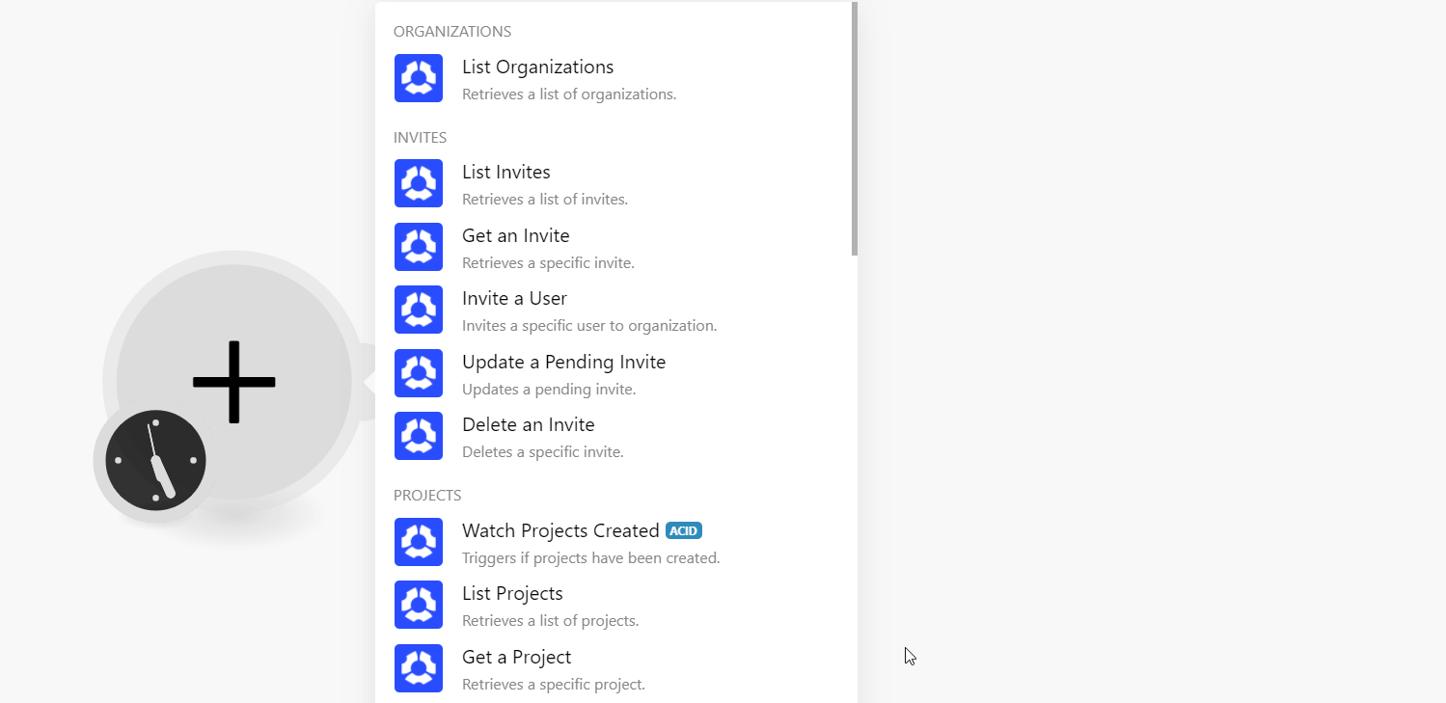1446x703 pixels.
Task: Choose the "Delete an Invite" action
Action: click(529, 424)
